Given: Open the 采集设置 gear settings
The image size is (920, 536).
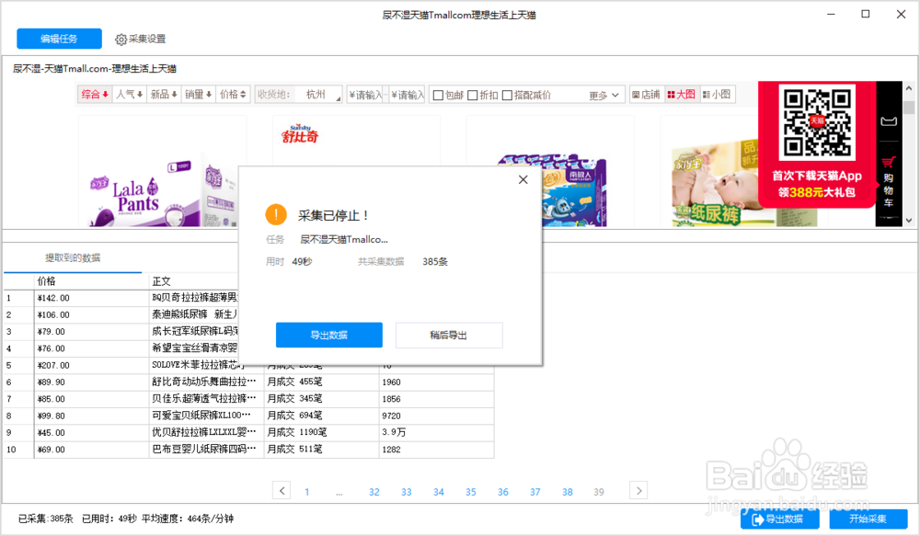Looking at the screenshot, I should click(140, 40).
